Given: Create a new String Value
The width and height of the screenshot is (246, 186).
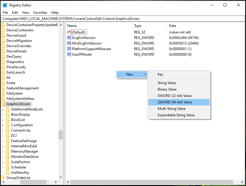Looking at the screenshot, I should (167, 83).
